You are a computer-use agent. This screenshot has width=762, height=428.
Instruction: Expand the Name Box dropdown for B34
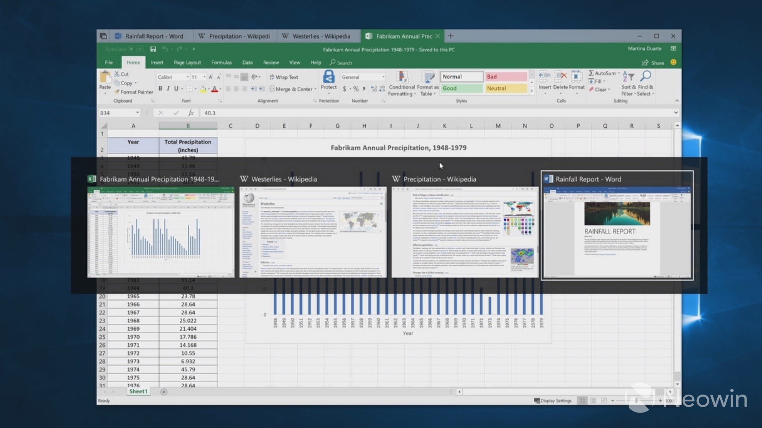coord(137,113)
